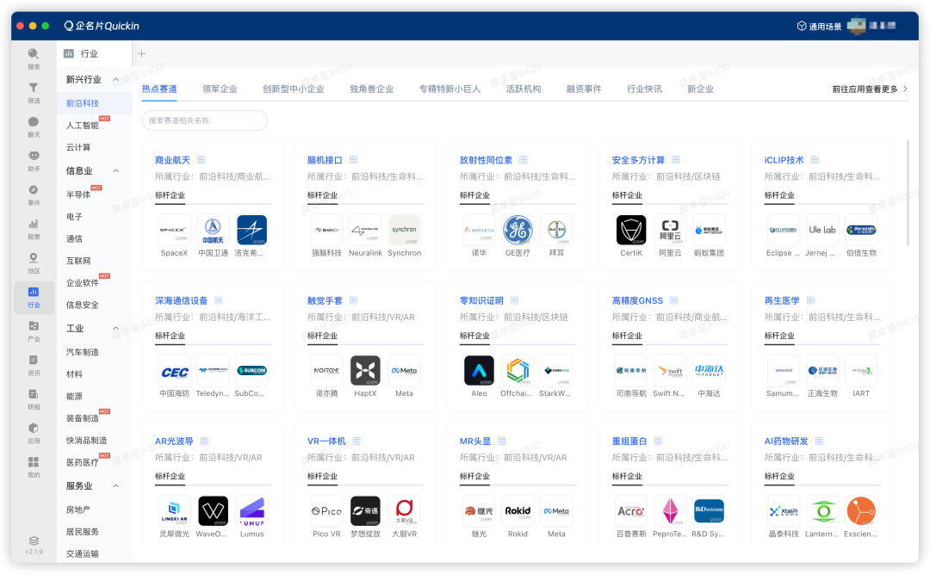Click the list icon beside 商业航天
The height and width of the screenshot is (574, 930).
tap(201, 160)
